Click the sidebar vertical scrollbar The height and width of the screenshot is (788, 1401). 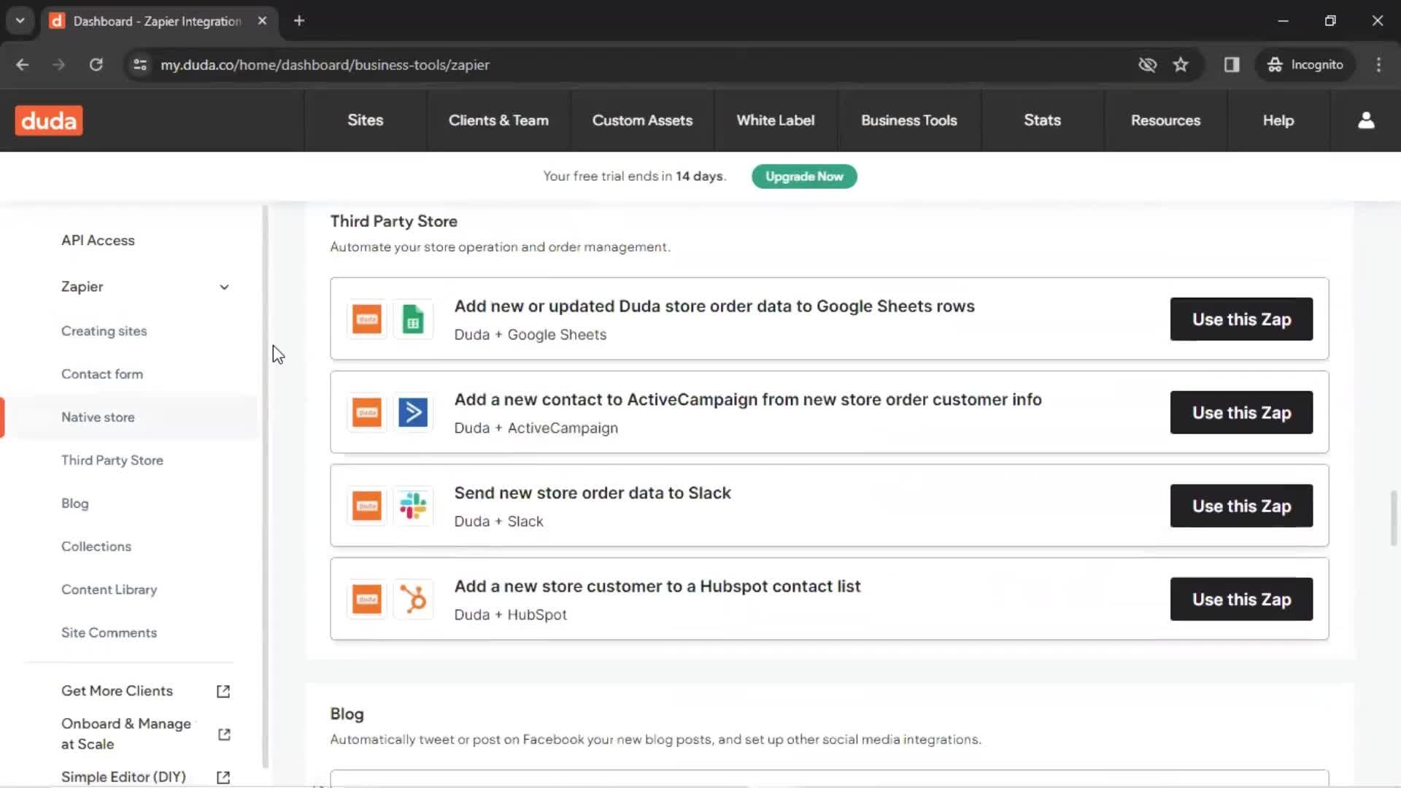(265, 487)
